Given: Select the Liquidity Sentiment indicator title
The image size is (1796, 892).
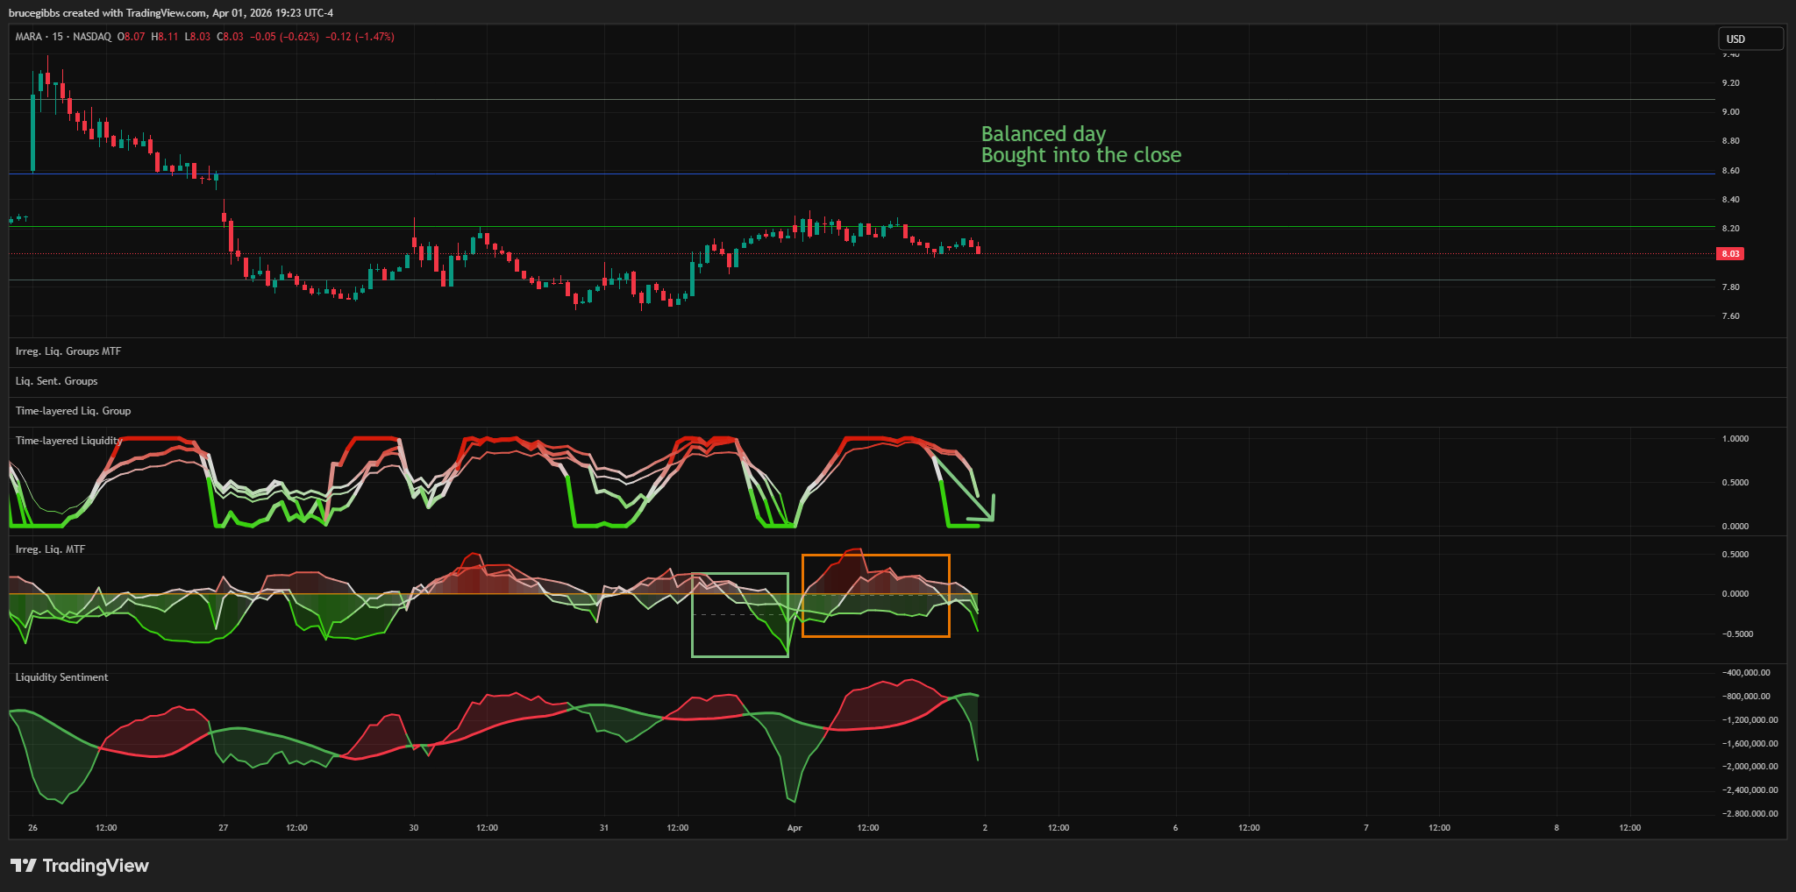Looking at the screenshot, I should [x=62, y=677].
